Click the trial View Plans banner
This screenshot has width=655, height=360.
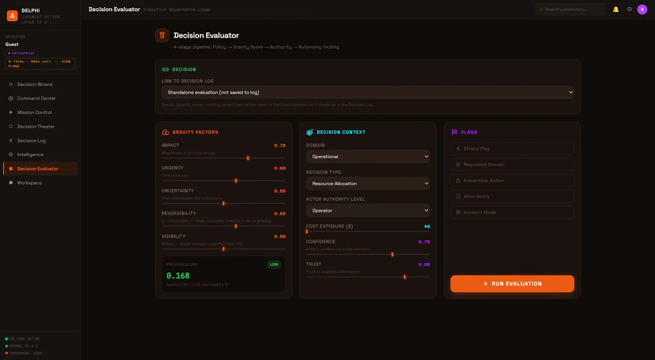pyautogui.click(x=40, y=64)
